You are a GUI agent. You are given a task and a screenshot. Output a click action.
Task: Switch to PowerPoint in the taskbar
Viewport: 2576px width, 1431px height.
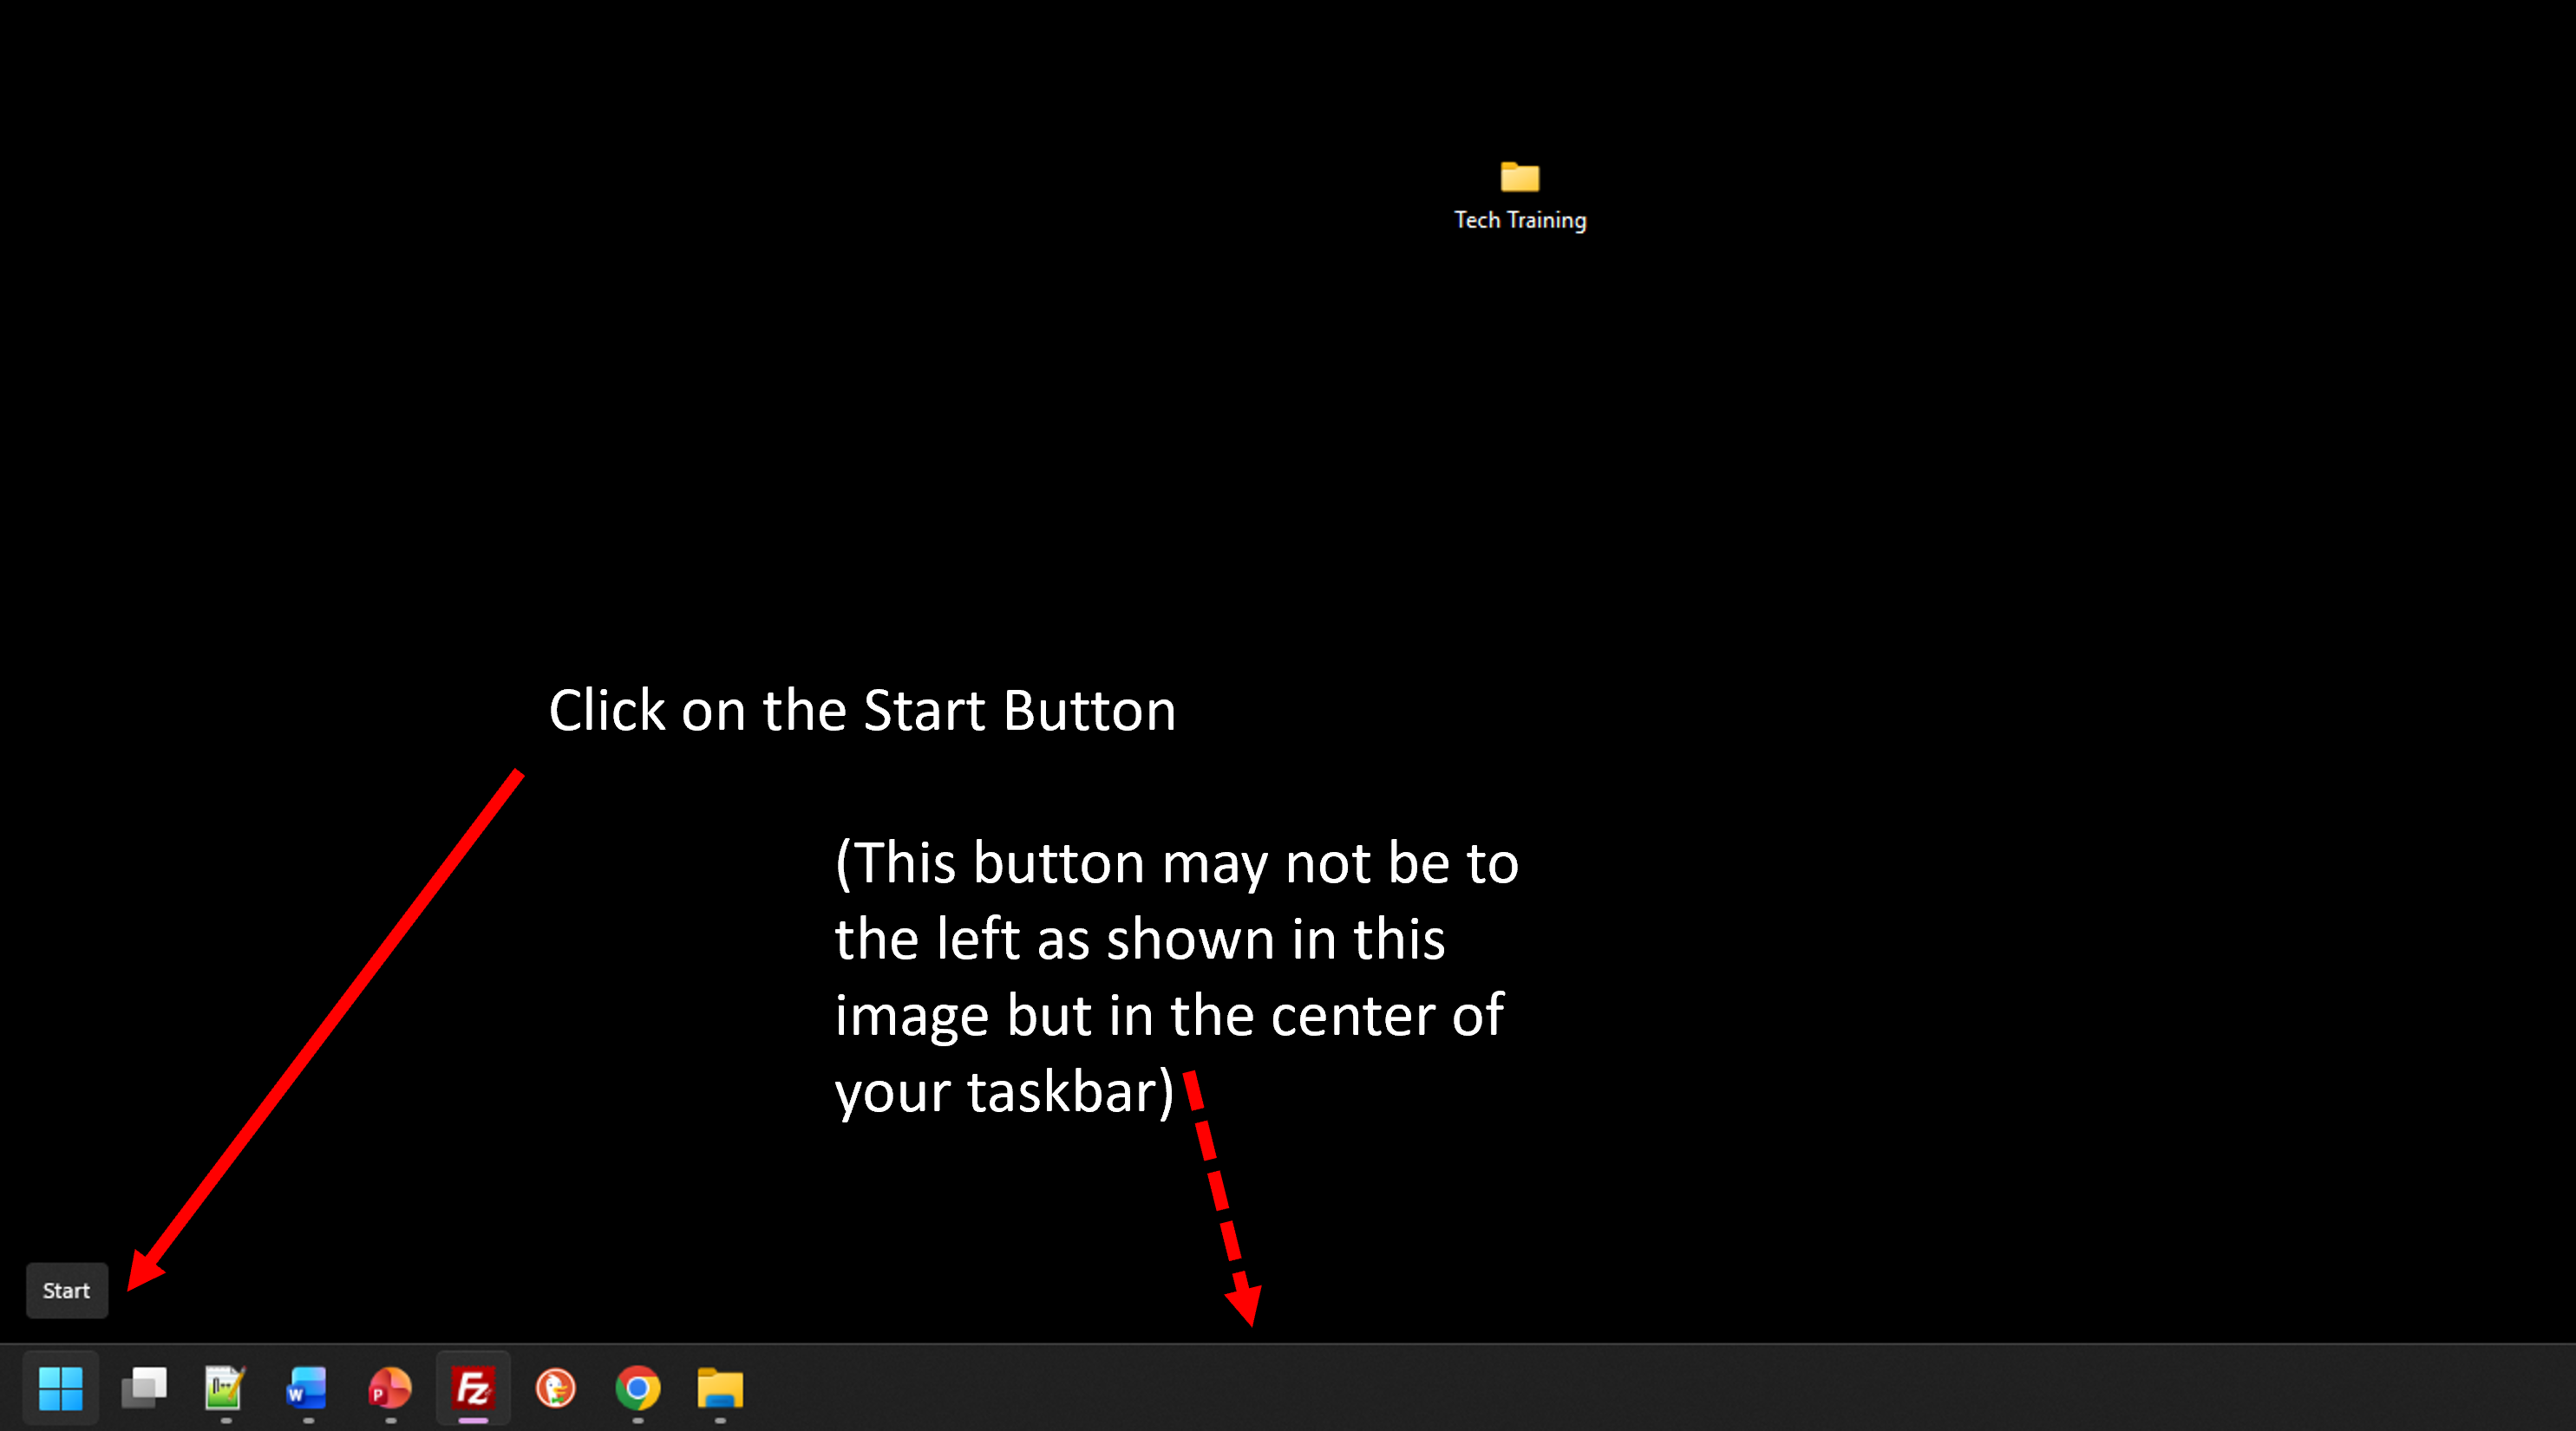[x=390, y=1388]
